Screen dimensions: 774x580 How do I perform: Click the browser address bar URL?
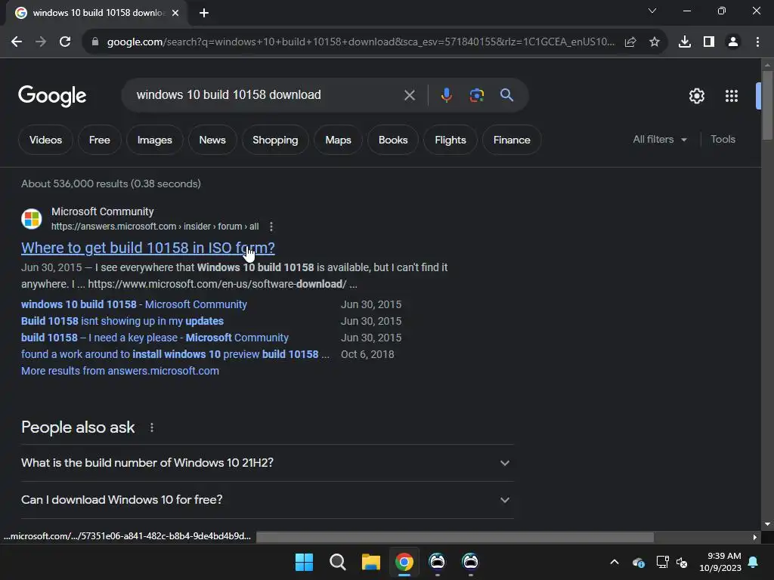pos(361,42)
